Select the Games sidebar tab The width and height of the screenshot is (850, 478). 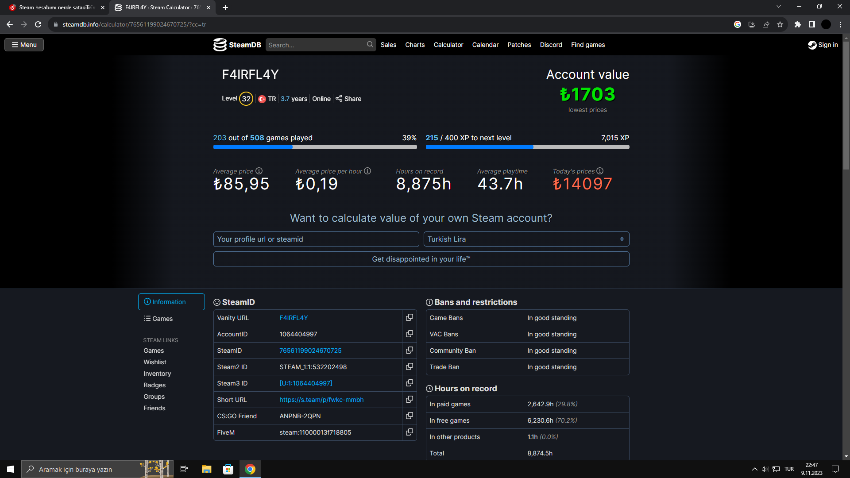tap(171, 319)
